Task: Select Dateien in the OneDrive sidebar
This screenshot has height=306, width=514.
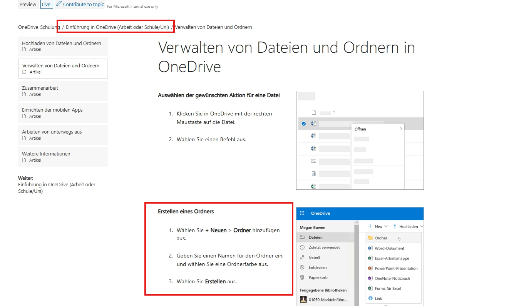Action: coord(325,237)
